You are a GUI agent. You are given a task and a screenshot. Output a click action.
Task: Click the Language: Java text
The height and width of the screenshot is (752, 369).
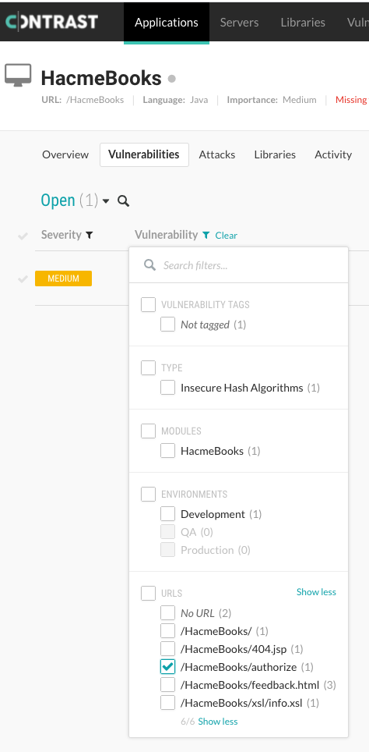coord(175,100)
